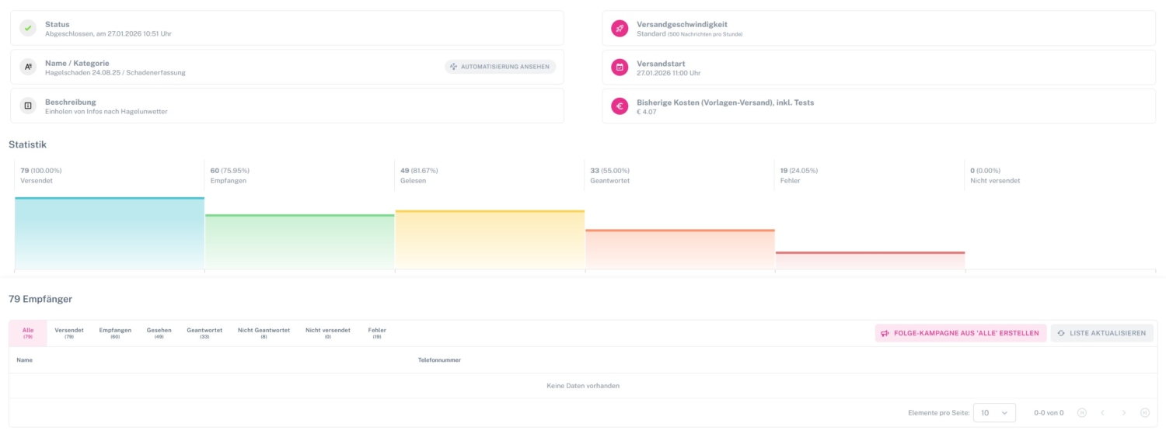The width and height of the screenshot is (1166, 434).
Task: Click the Liste aktualisieren button
Action: [x=1102, y=333]
